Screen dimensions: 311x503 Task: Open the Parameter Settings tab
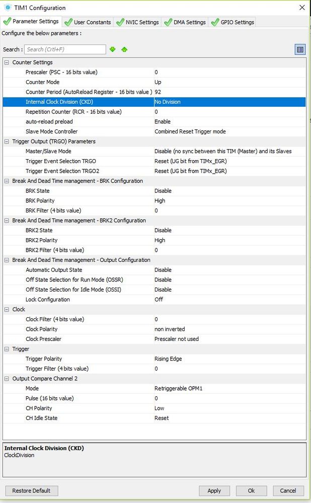coord(31,22)
